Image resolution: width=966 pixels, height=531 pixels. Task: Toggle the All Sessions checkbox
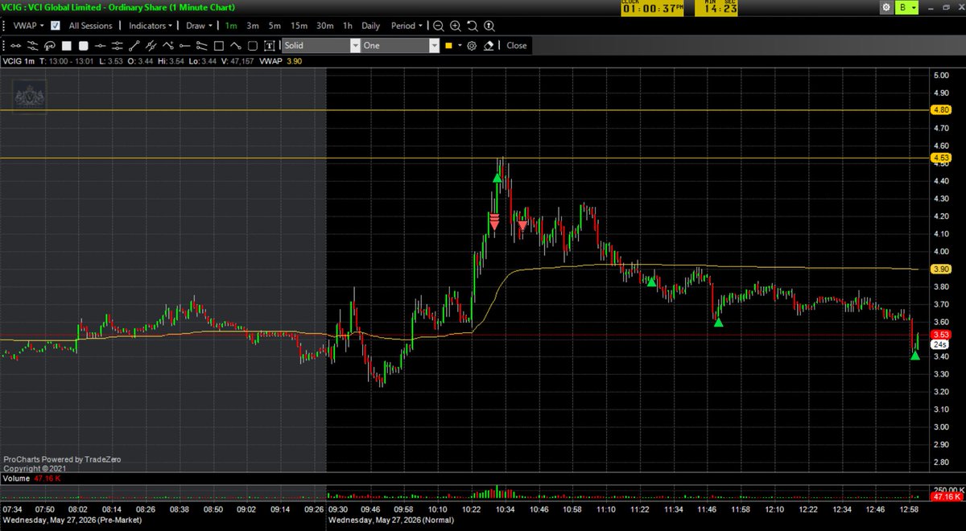coord(56,25)
